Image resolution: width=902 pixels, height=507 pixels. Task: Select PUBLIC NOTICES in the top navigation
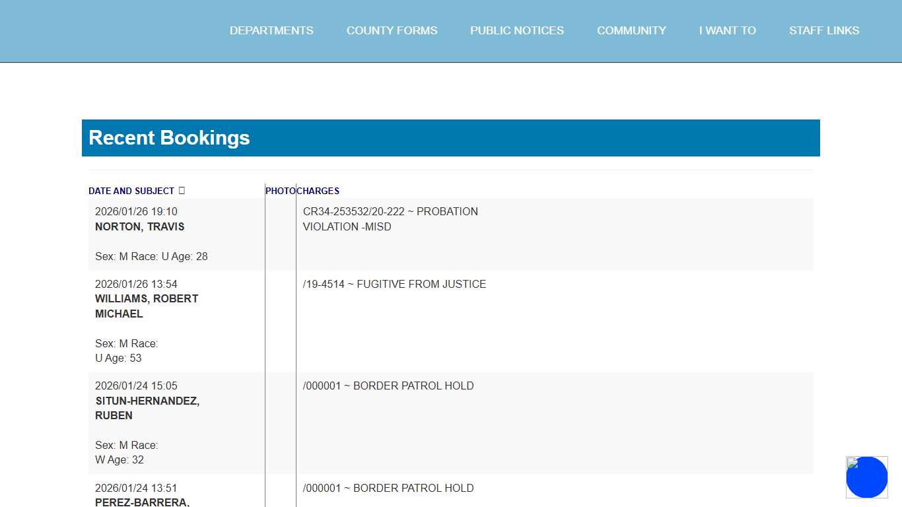tap(517, 30)
